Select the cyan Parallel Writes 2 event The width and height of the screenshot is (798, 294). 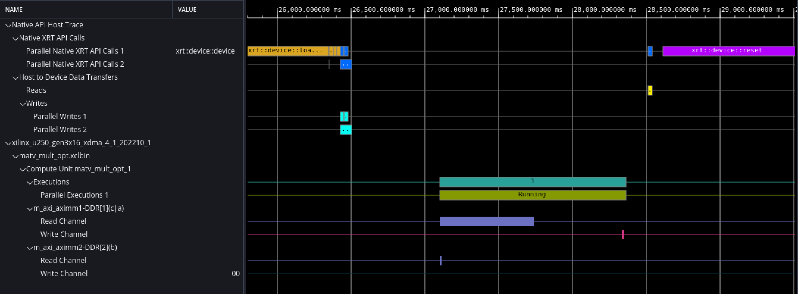point(346,129)
